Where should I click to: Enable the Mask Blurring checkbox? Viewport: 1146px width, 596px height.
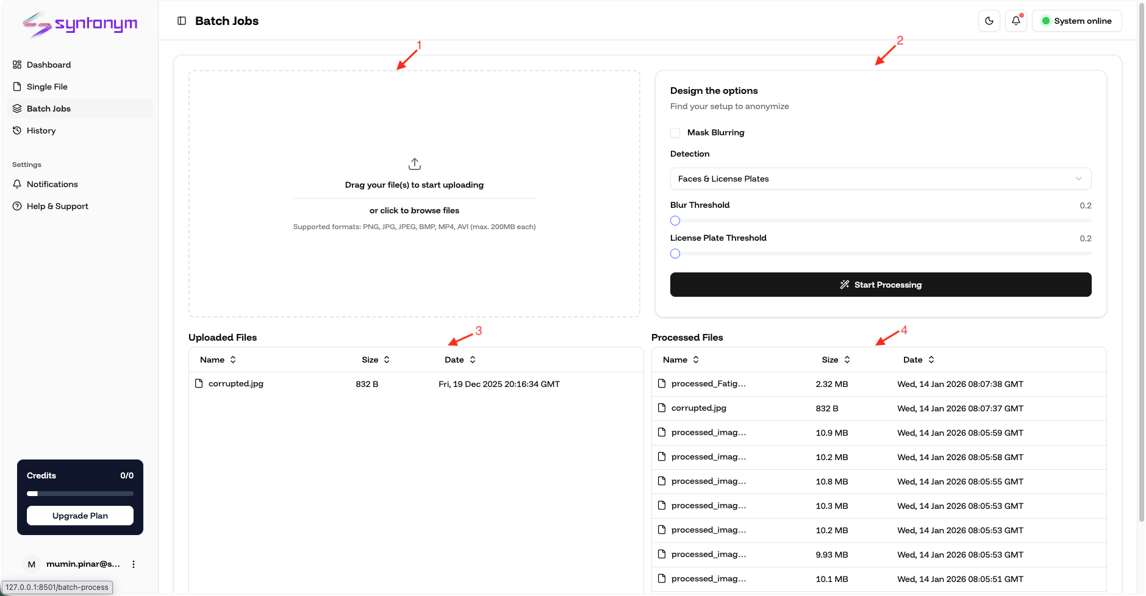tap(675, 133)
